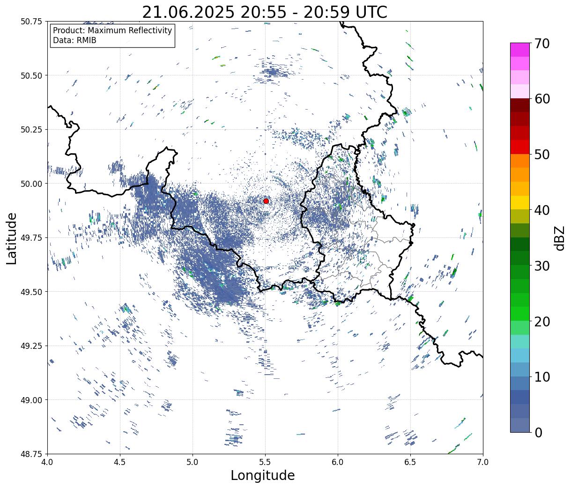
Task: Click the colorbar tick label 0
Action: pos(538,432)
